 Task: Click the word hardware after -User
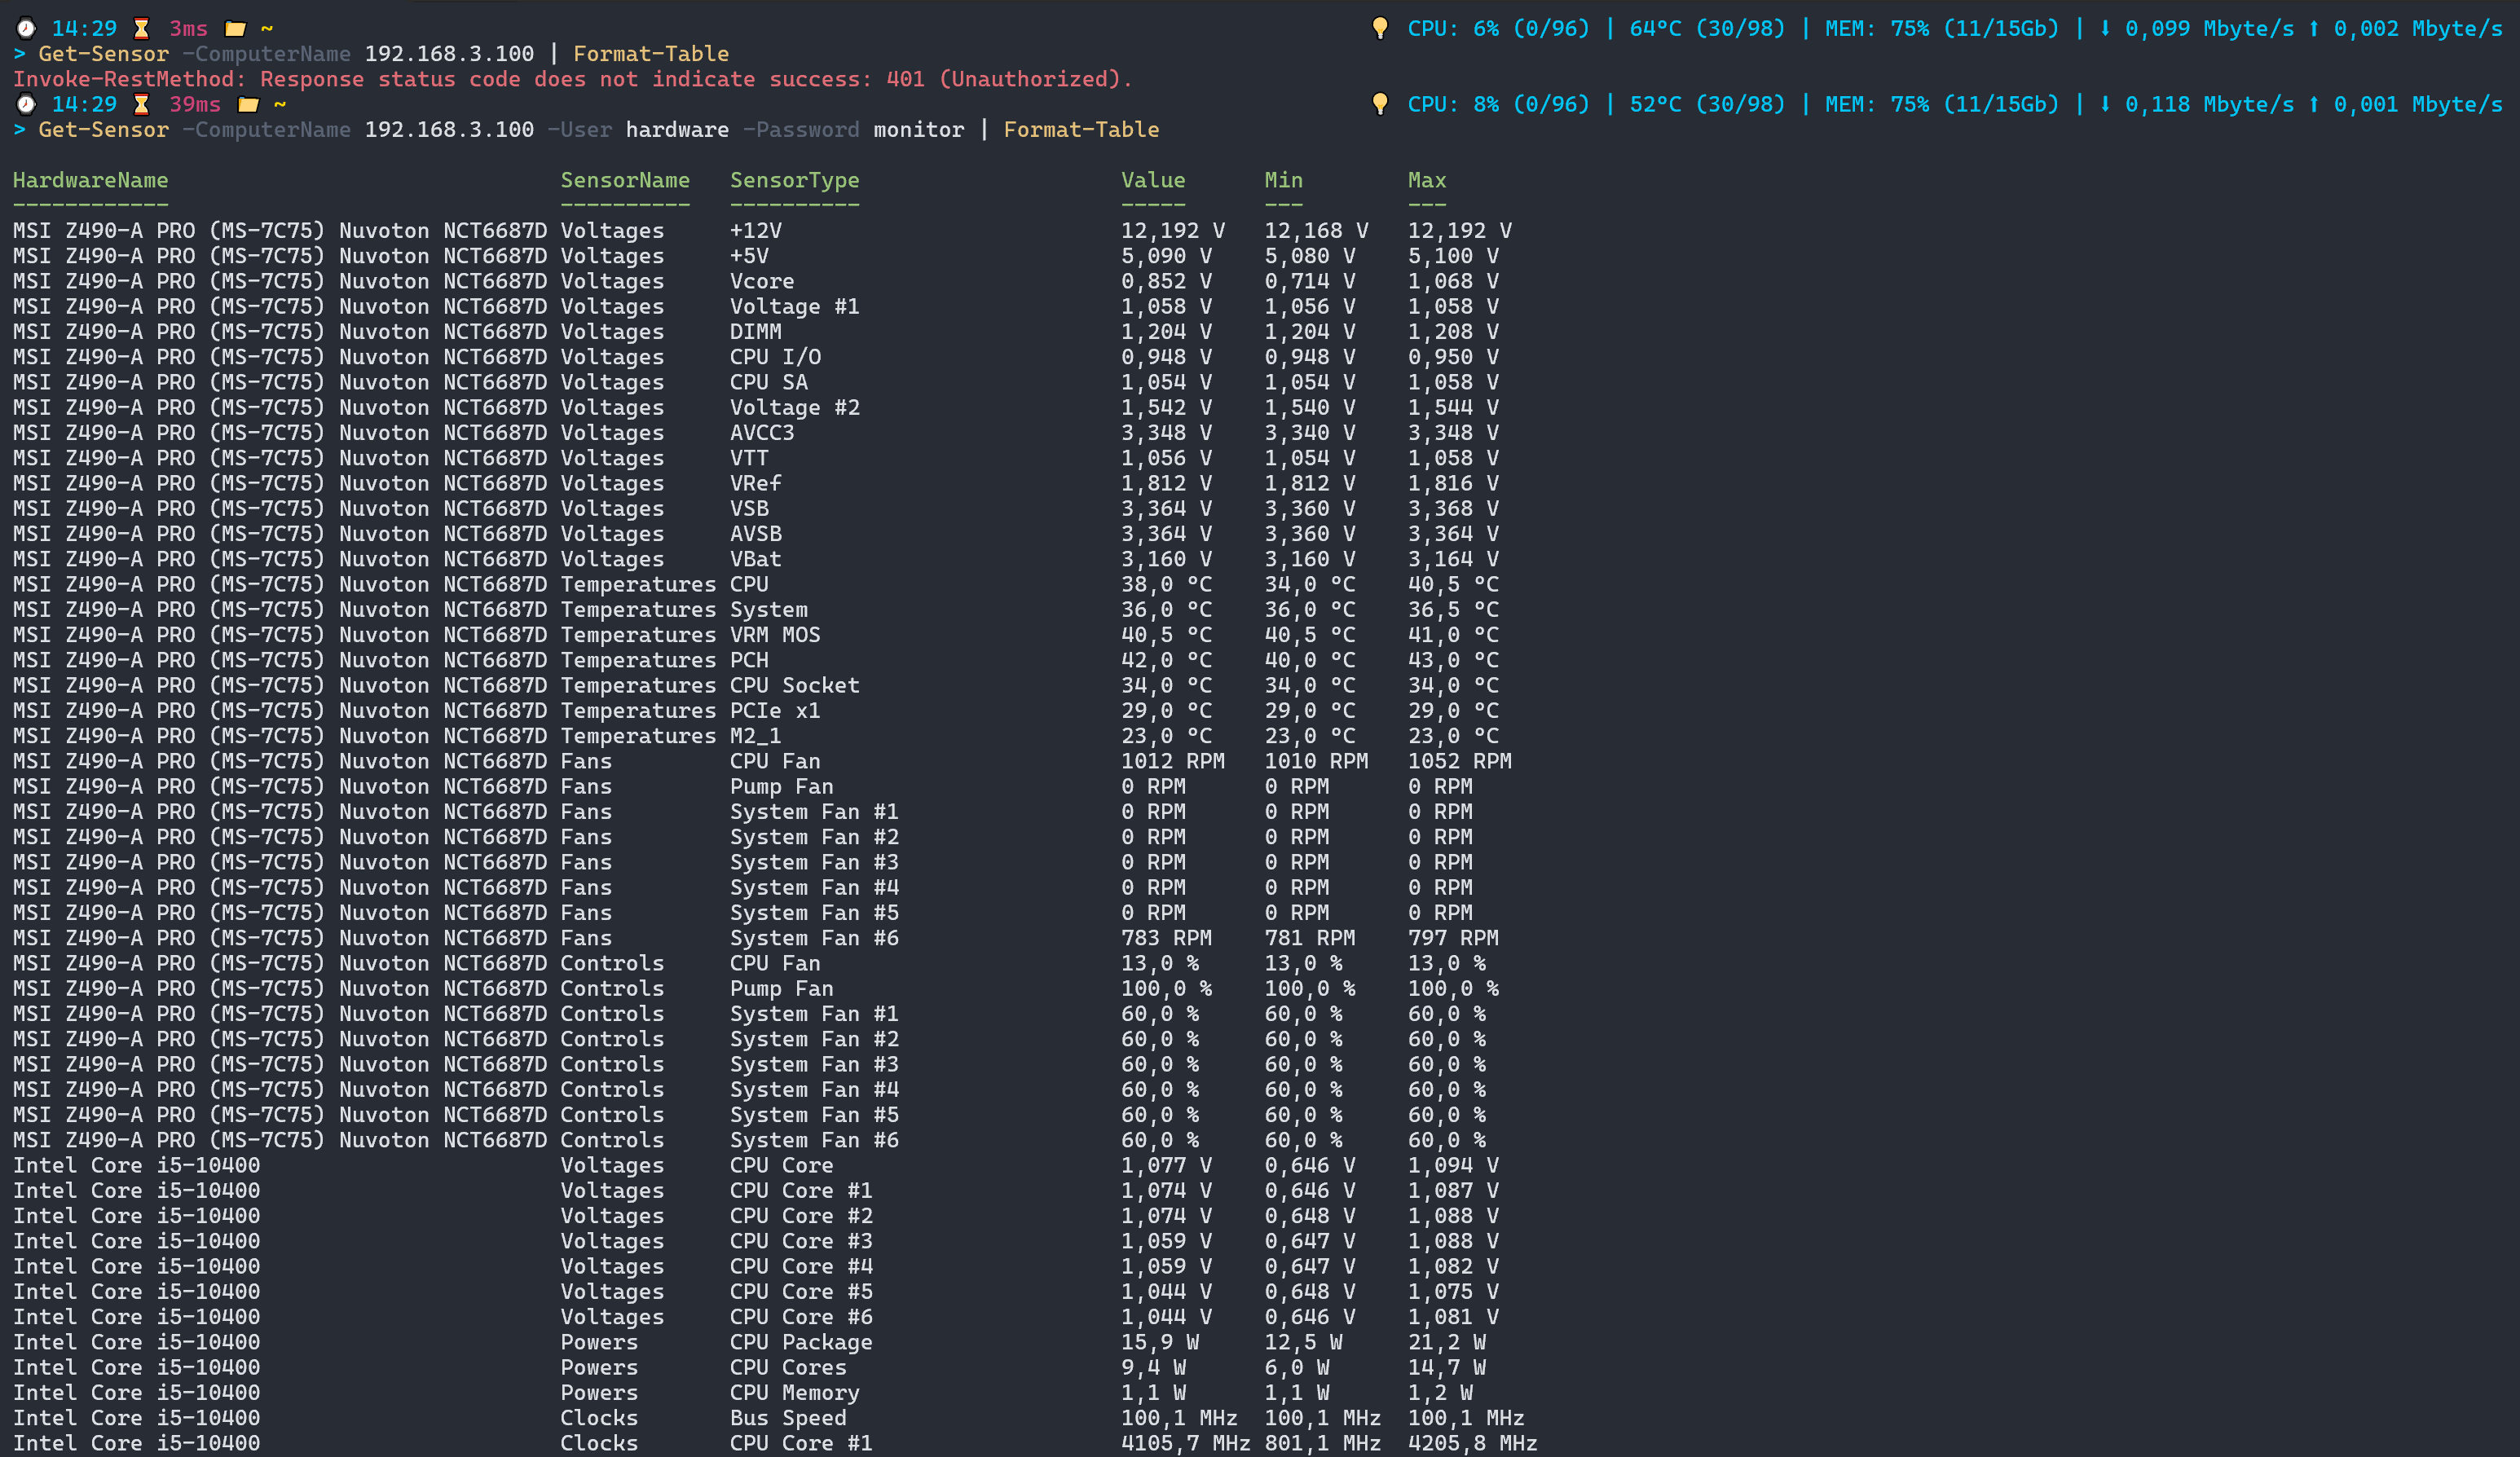click(x=677, y=130)
